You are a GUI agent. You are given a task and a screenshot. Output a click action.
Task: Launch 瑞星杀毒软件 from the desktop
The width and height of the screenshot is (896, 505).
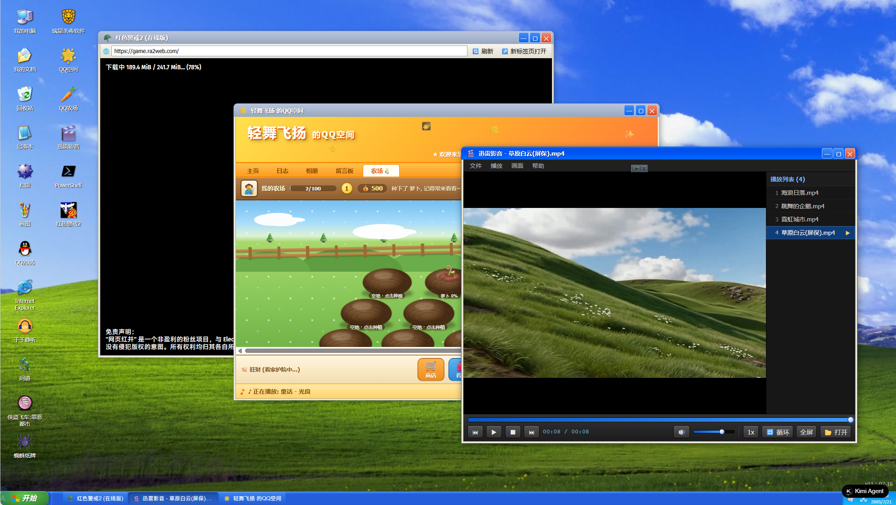point(68,21)
